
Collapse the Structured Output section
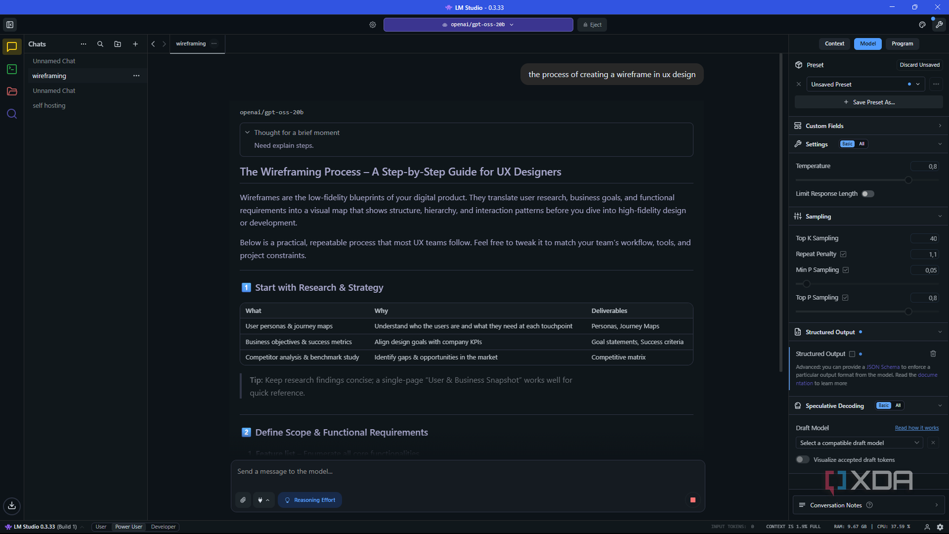(x=940, y=332)
